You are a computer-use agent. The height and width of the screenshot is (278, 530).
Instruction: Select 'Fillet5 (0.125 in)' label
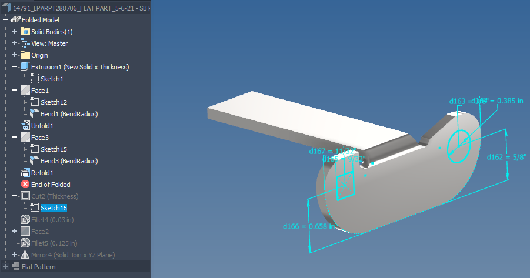coord(54,243)
